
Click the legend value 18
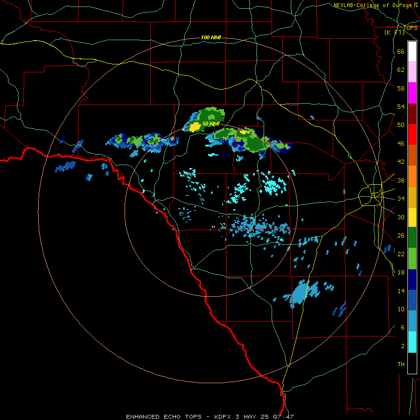pos(401,273)
